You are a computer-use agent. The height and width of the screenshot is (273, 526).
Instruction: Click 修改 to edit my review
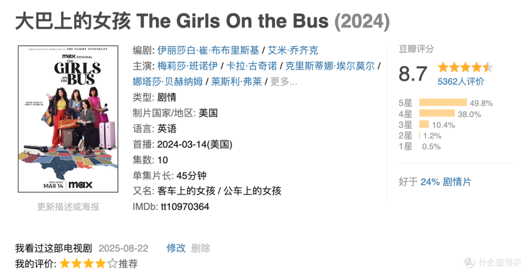coord(176,248)
